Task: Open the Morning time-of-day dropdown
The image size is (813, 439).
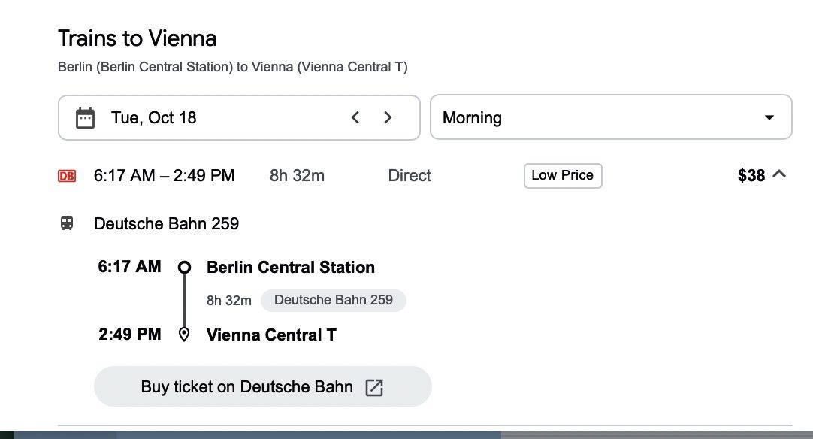Action: pyautogui.click(x=611, y=117)
